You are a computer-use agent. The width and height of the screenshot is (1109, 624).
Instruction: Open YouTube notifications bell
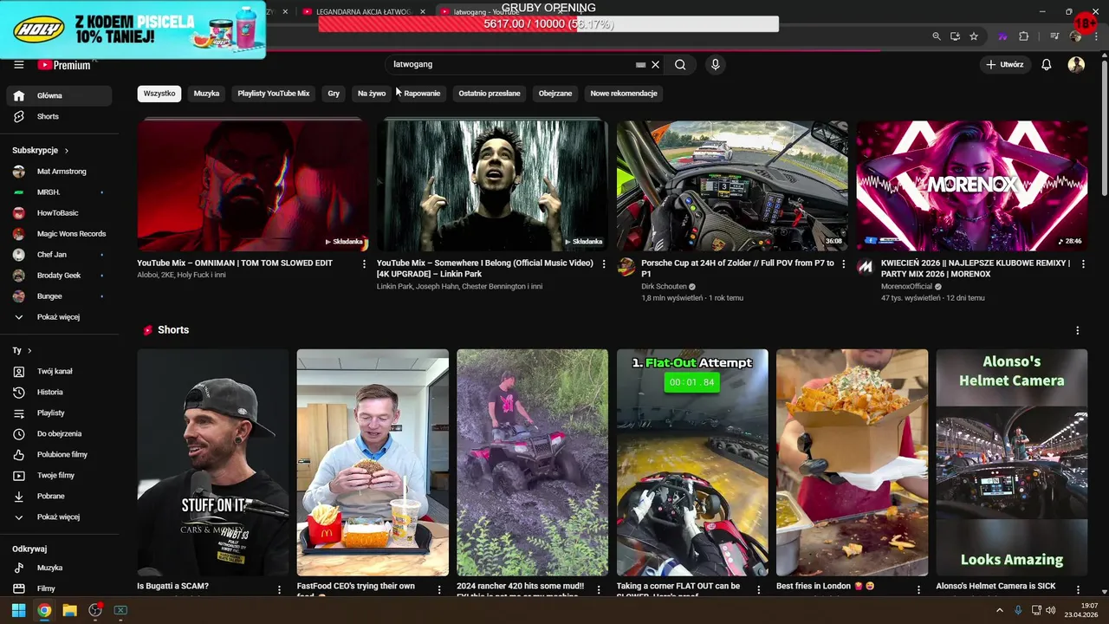[1047, 64]
